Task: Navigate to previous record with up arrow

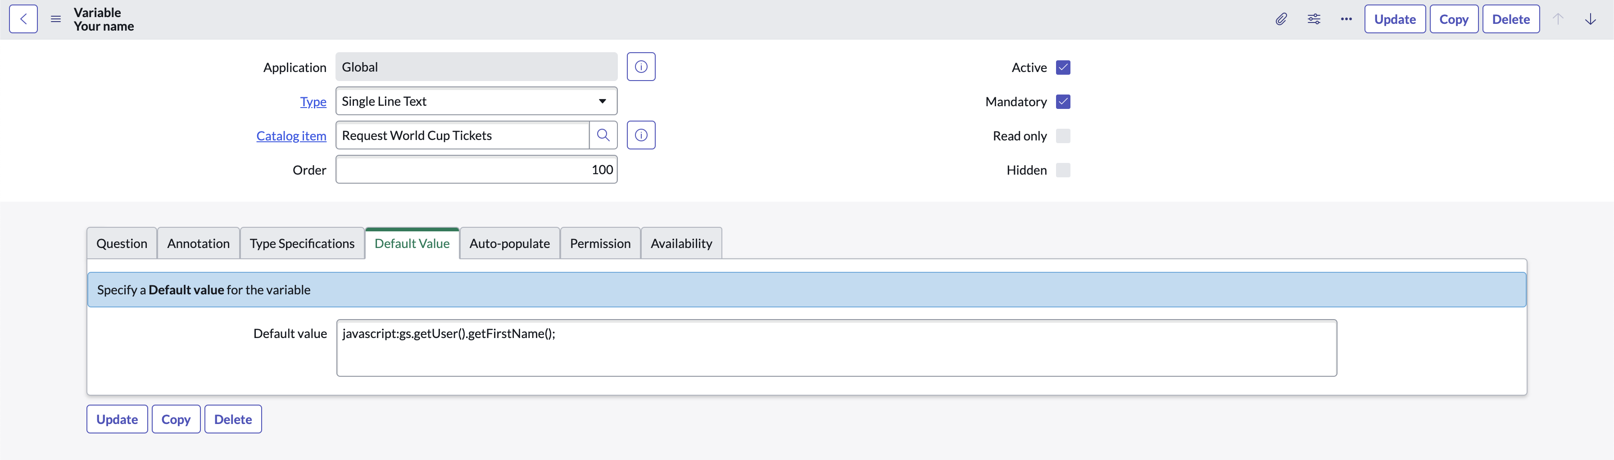Action: (x=1558, y=19)
